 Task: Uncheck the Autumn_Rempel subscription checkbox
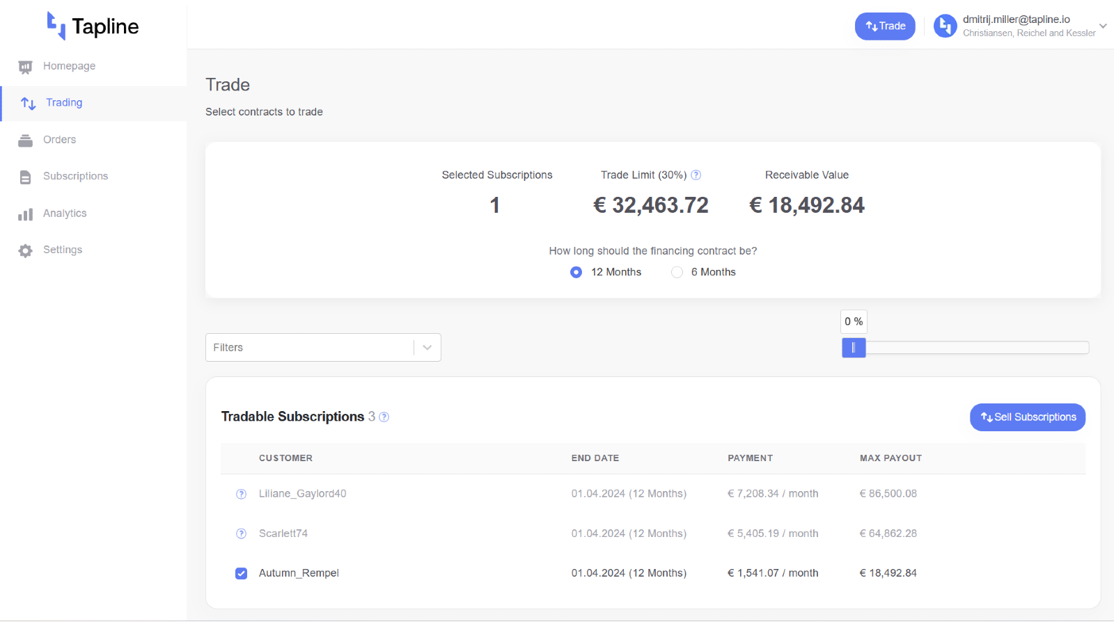pyautogui.click(x=242, y=573)
